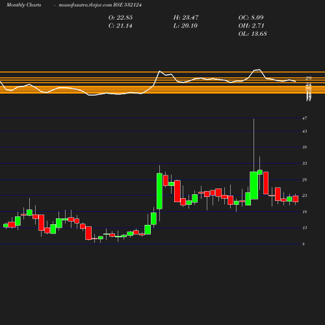Image resolution: width=325 pixels, height=325 pixels.
Task: Click the "OL: 13.68" reading
Action: (253, 34)
